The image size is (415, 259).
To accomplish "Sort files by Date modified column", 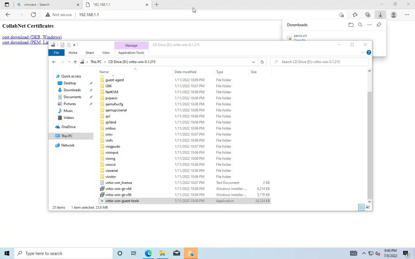I will (x=185, y=72).
